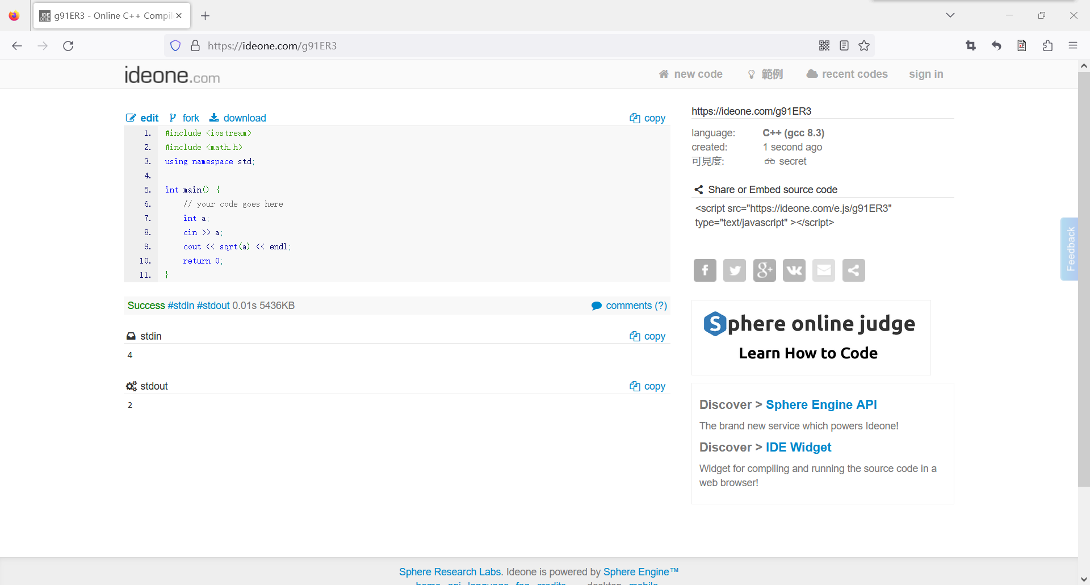Bookmark this page with the star icon
Image resolution: width=1090 pixels, height=585 pixels.
tap(864, 46)
